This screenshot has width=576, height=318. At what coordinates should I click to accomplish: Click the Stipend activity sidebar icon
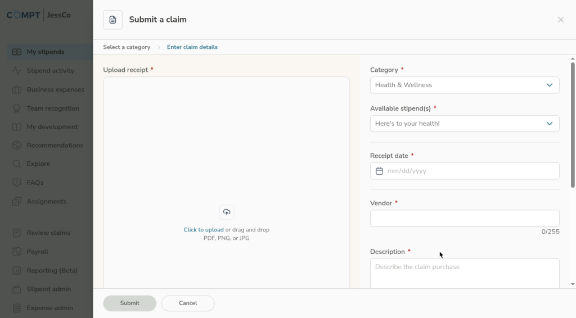pyautogui.click(x=17, y=71)
